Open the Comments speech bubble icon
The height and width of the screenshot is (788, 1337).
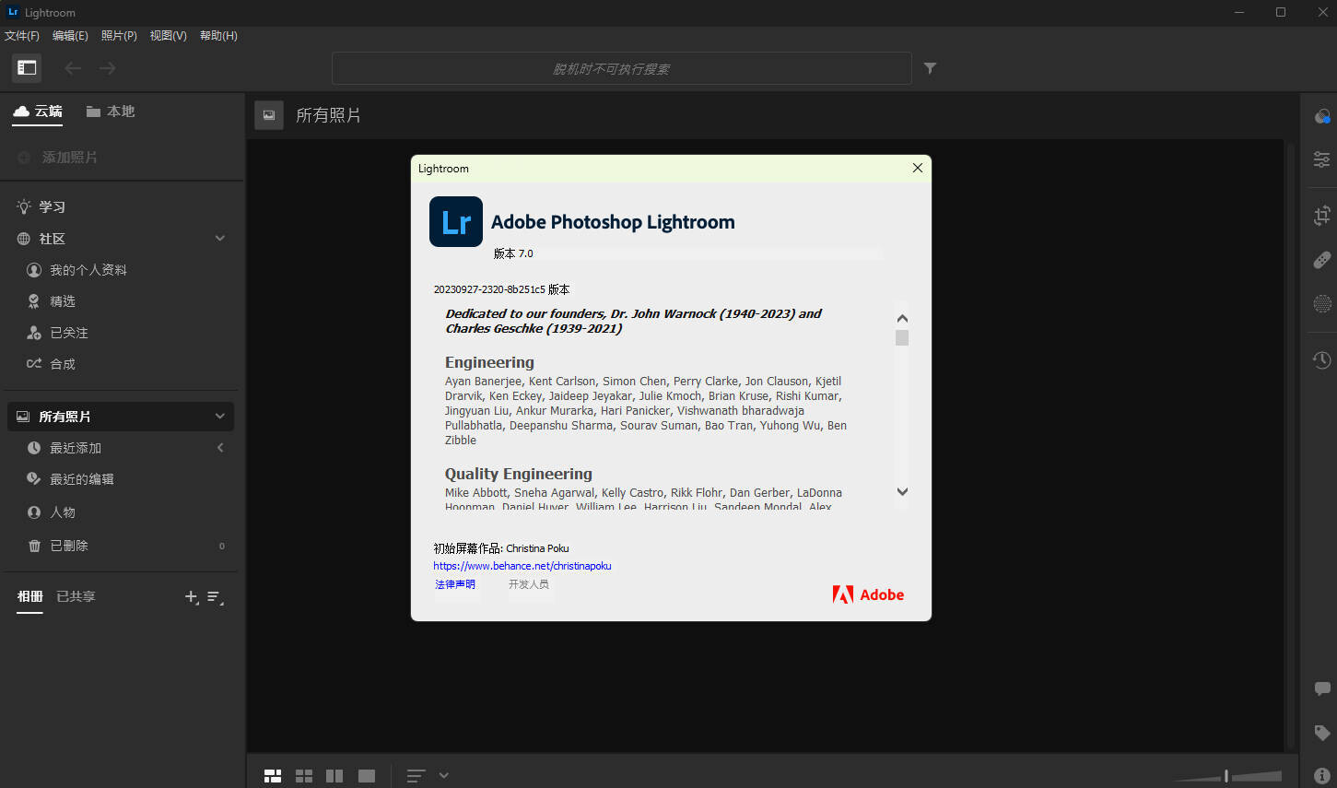(x=1322, y=688)
